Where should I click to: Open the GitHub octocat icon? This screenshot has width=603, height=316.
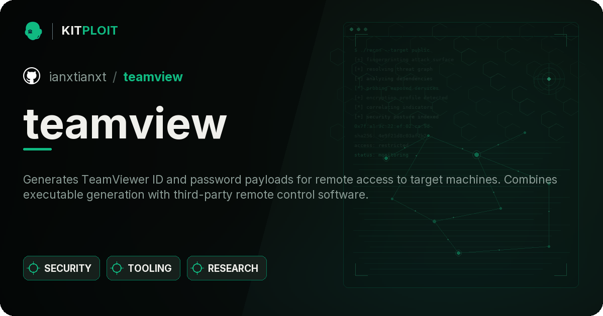(32, 76)
